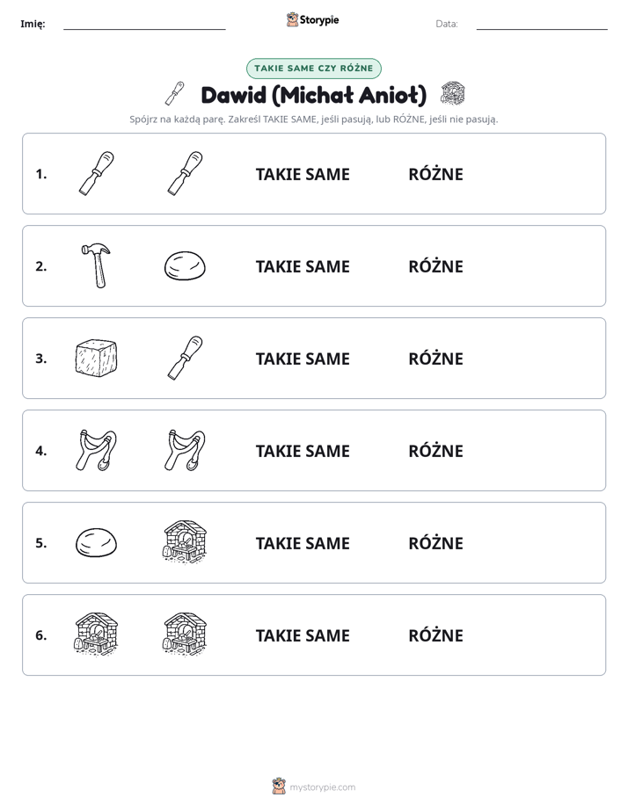Click the right slingshot in row 4

coord(185,450)
